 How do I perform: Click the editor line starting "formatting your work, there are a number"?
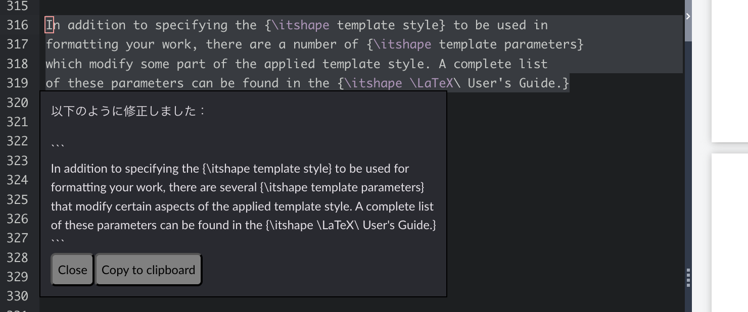click(x=314, y=44)
